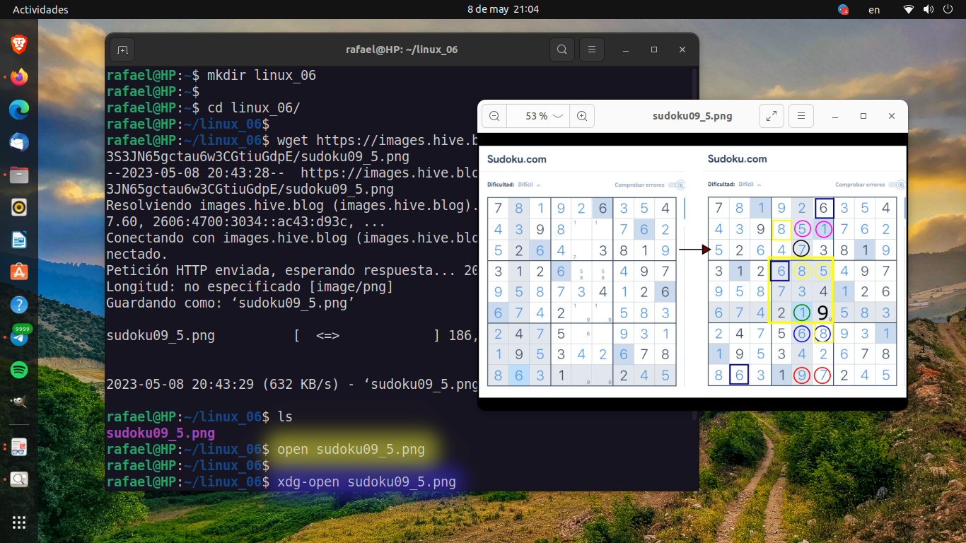Open the Wi-Fi network status icon

pos(909,9)
